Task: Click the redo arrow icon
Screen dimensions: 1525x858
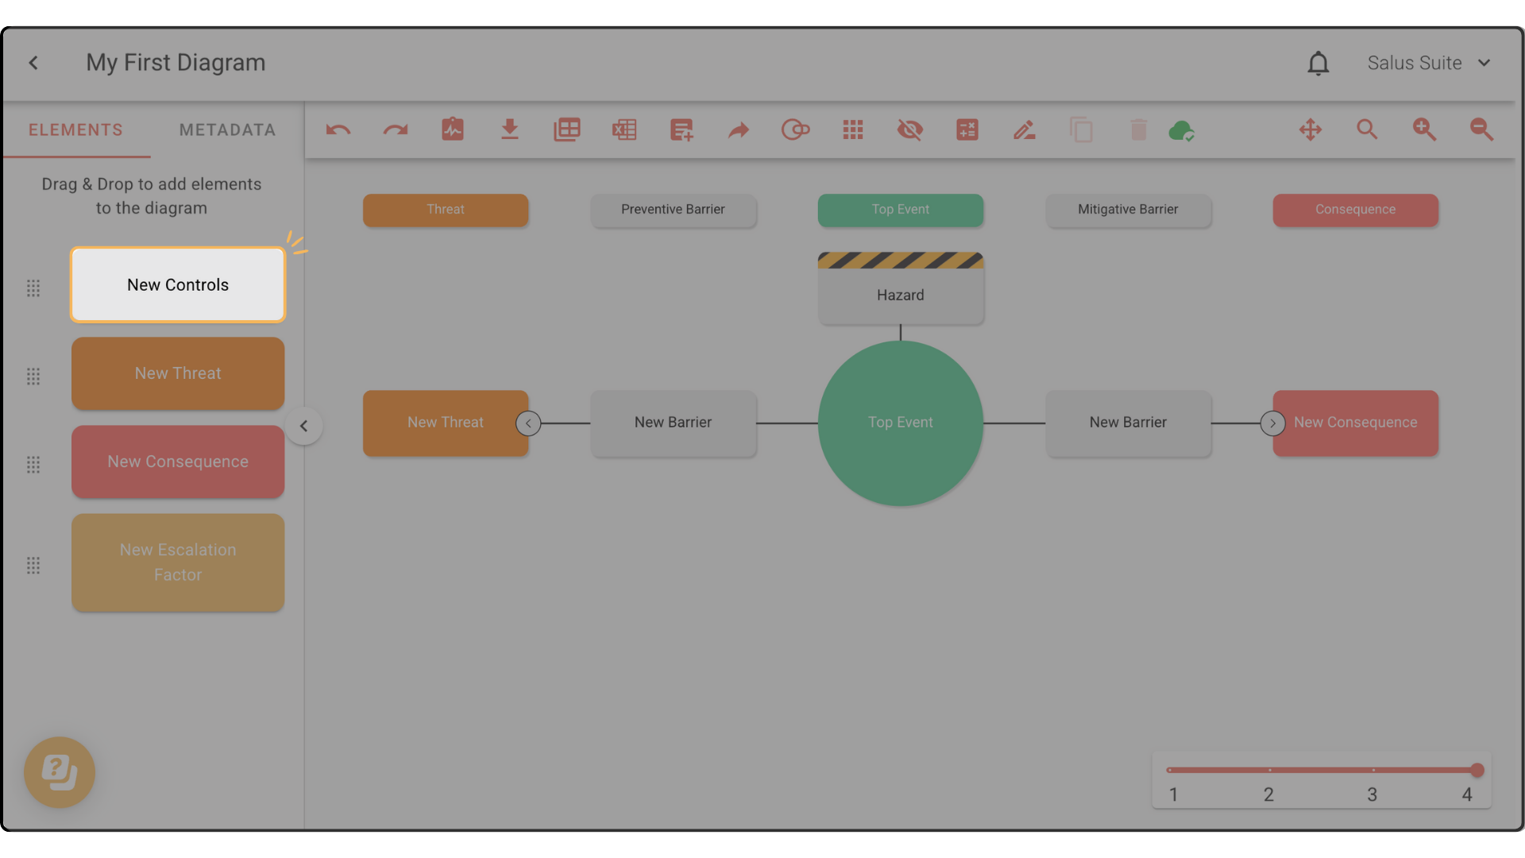Action: tap(396, 129)
